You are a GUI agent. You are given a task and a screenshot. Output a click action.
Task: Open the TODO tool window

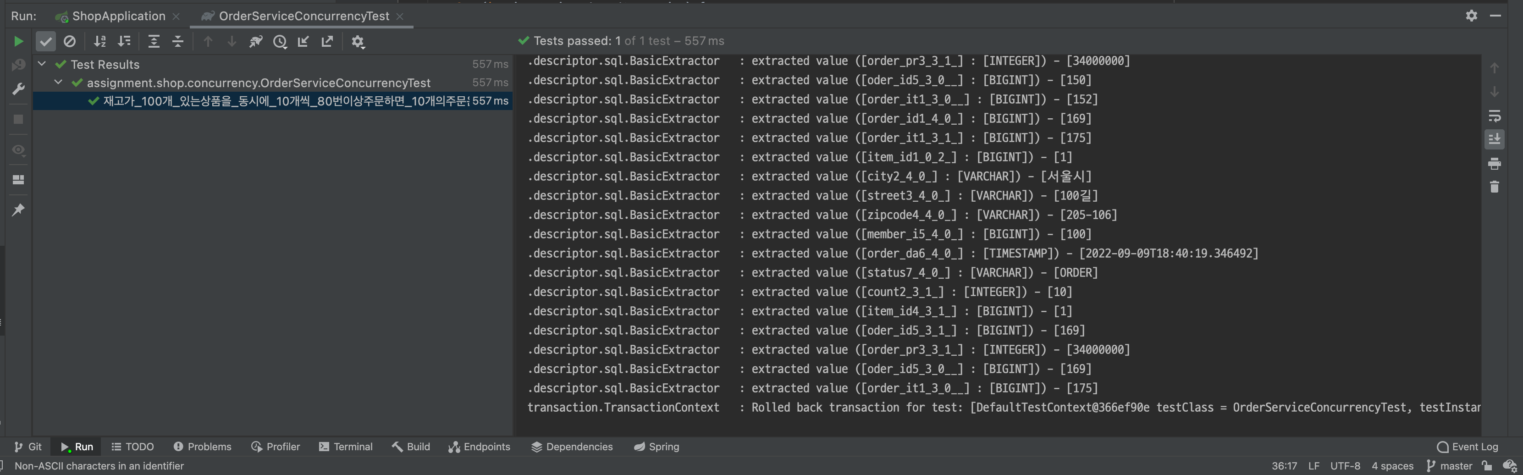click(132, 447)
